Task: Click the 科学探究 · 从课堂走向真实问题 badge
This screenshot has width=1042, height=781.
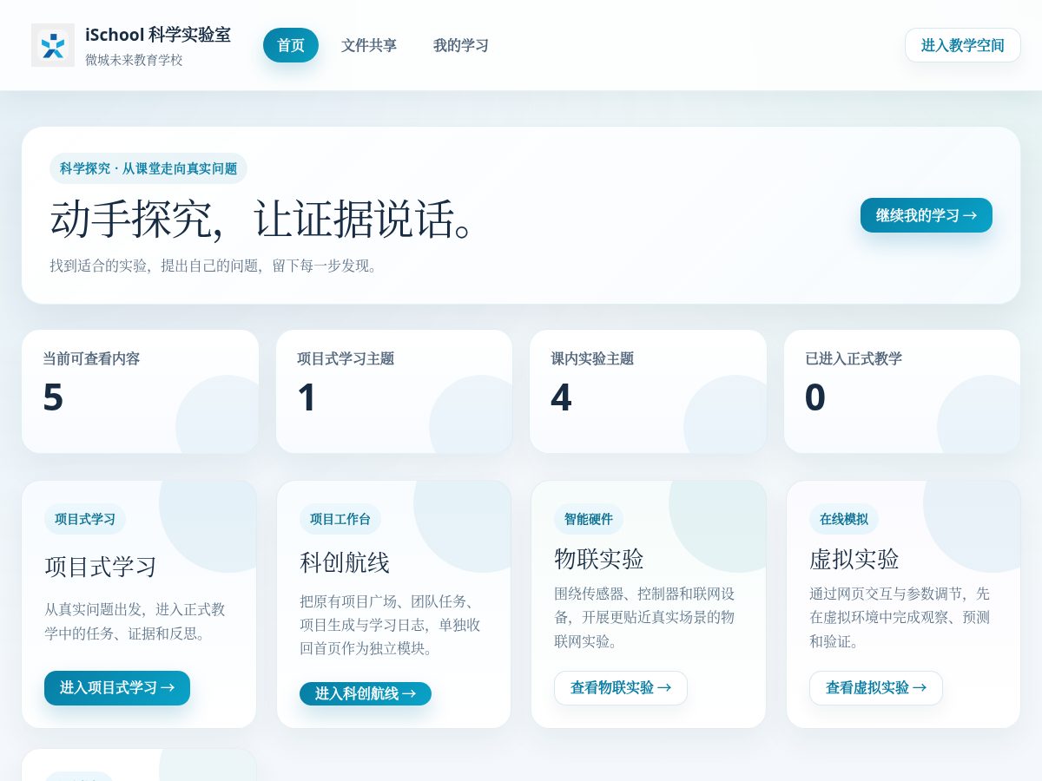Action: pyautogui.click(x=148, y=168)
